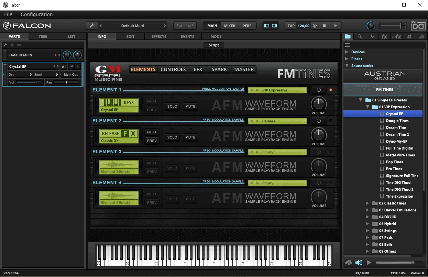This screenshot has height=277, width=428.
Task: Click the Gospel Musicians GM logo
Action: [108, 73]
